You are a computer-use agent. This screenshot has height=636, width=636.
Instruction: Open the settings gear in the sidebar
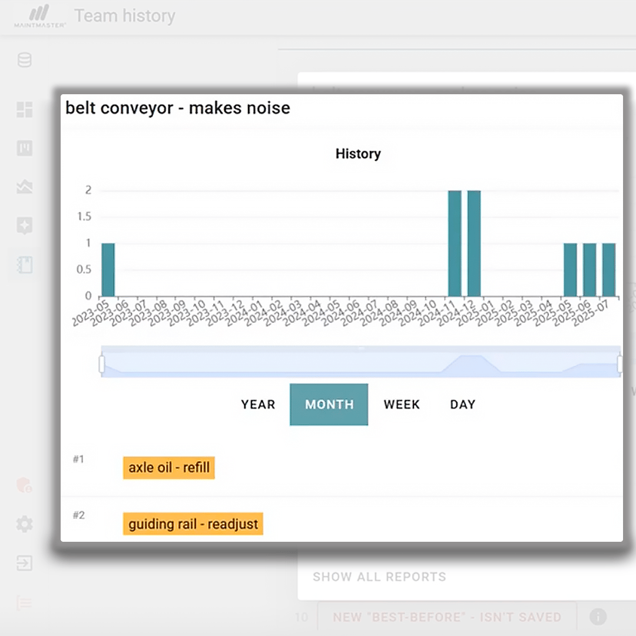click(24, 524)
